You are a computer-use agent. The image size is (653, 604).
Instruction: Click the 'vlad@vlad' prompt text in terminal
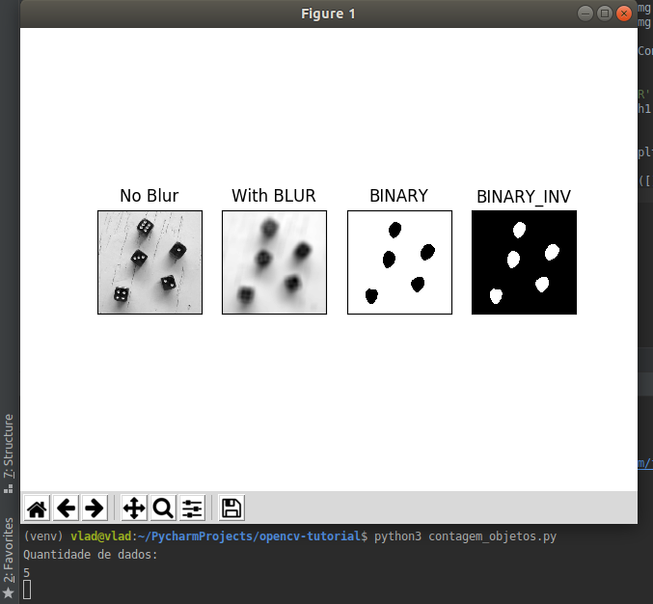(101, 536)
